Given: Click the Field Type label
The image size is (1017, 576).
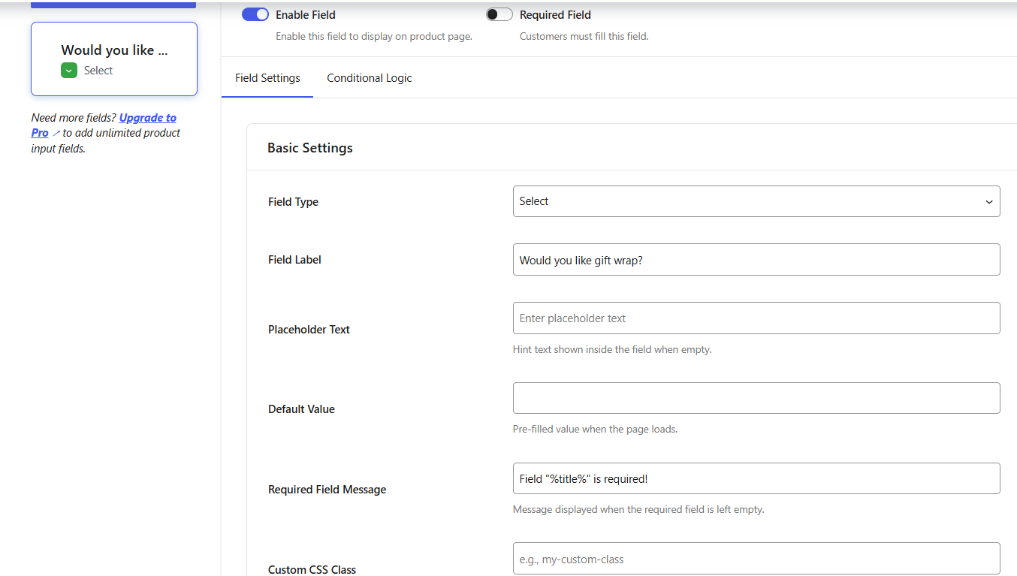Looking at the screenshot, I should pos(293,202).
